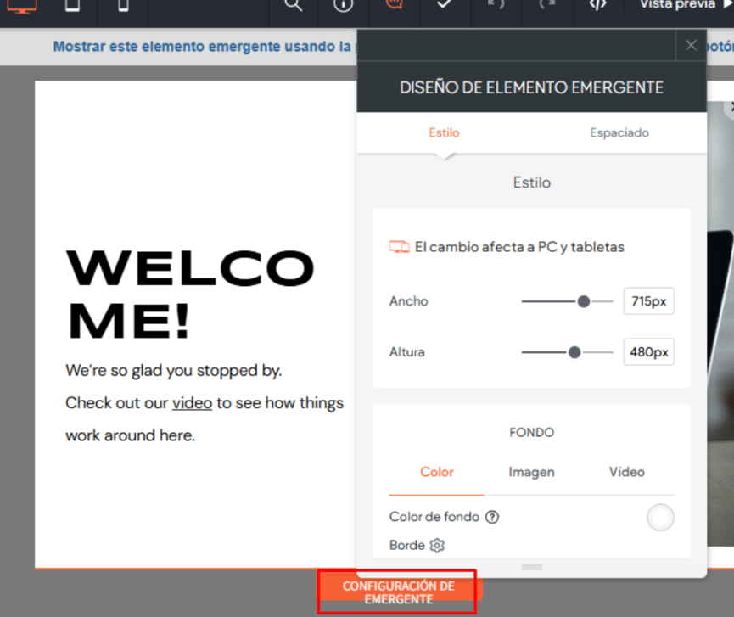
Task: Click help icon next to Color de fondo
Action: tap(492, 517)
